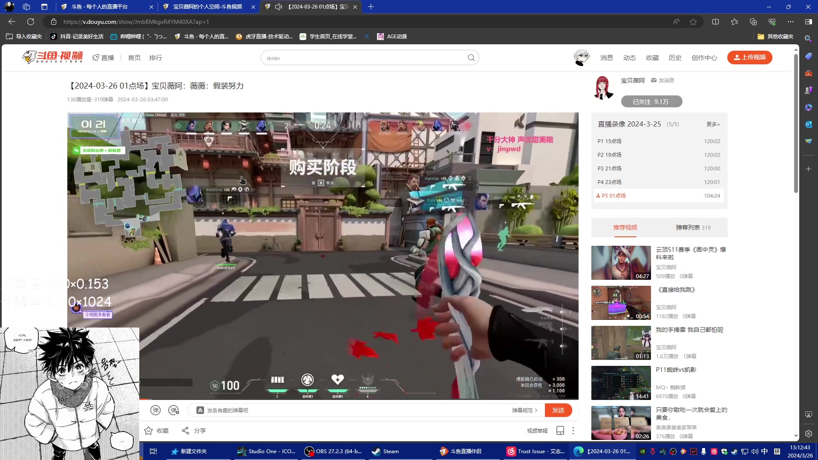
Task: Open sidebar settings gear
Action: tap(808, 434)
